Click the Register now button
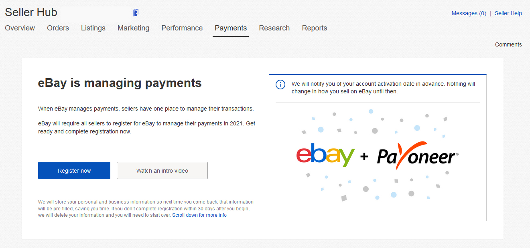 [74, 170]
